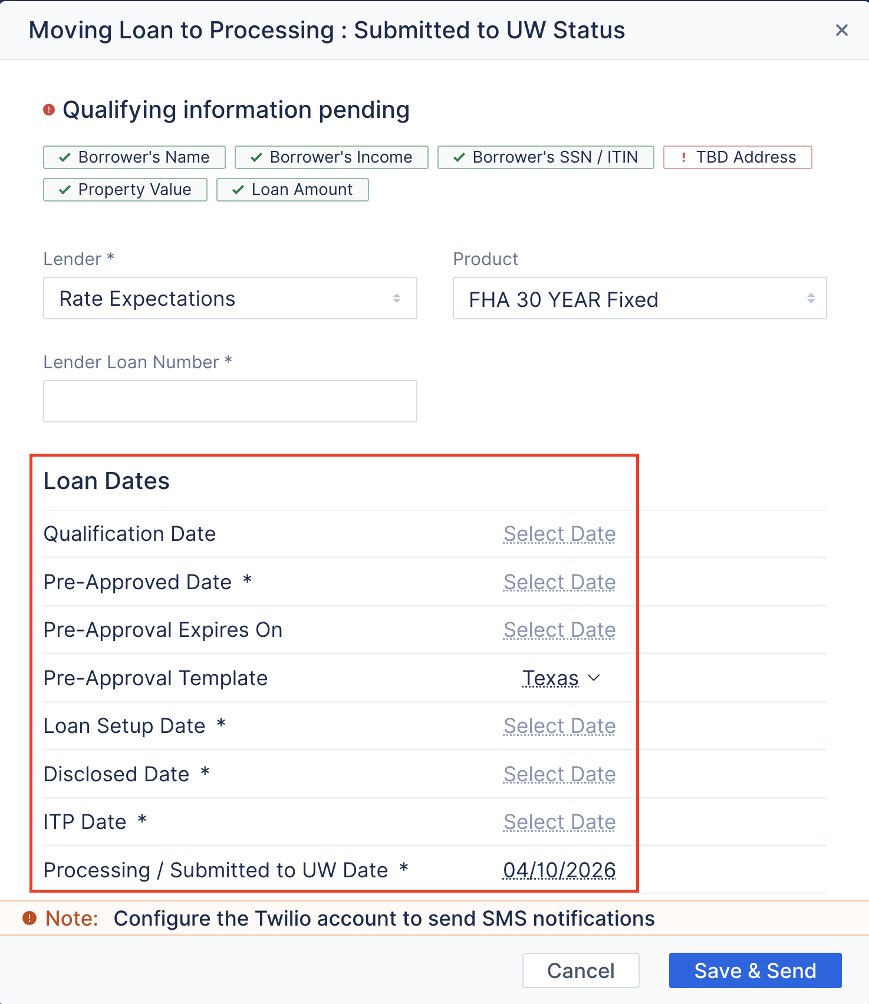Click Select Date for Pre-Approval Expires On
The height and width of the screenshot is (1004, 869).
pyautogui.click(x=559, y=630)
